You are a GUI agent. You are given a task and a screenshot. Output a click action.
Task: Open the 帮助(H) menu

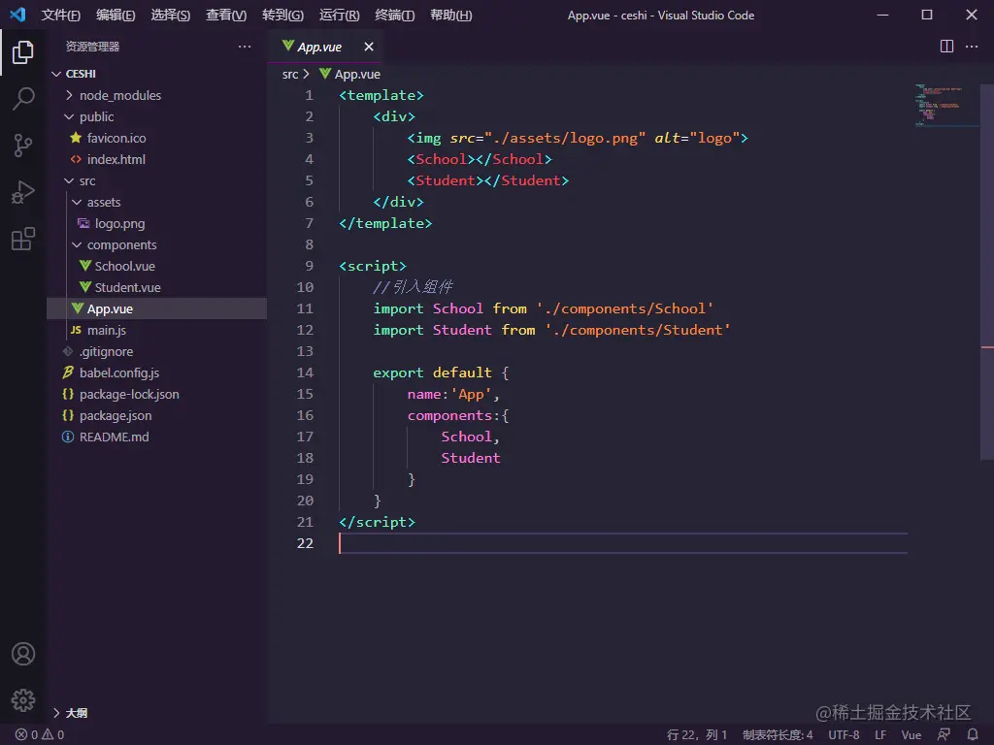450,16
